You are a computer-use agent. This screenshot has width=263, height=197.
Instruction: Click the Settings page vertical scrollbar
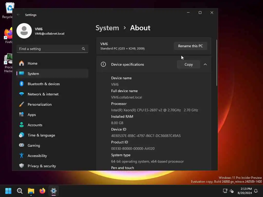coord(217,63)
